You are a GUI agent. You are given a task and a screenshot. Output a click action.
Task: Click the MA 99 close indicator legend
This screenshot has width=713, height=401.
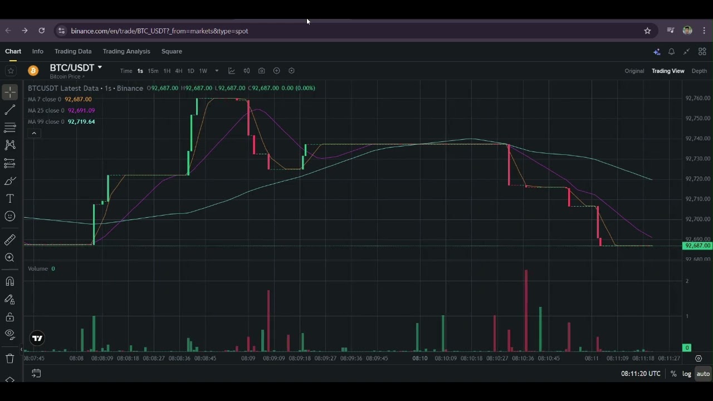[61, 121]
